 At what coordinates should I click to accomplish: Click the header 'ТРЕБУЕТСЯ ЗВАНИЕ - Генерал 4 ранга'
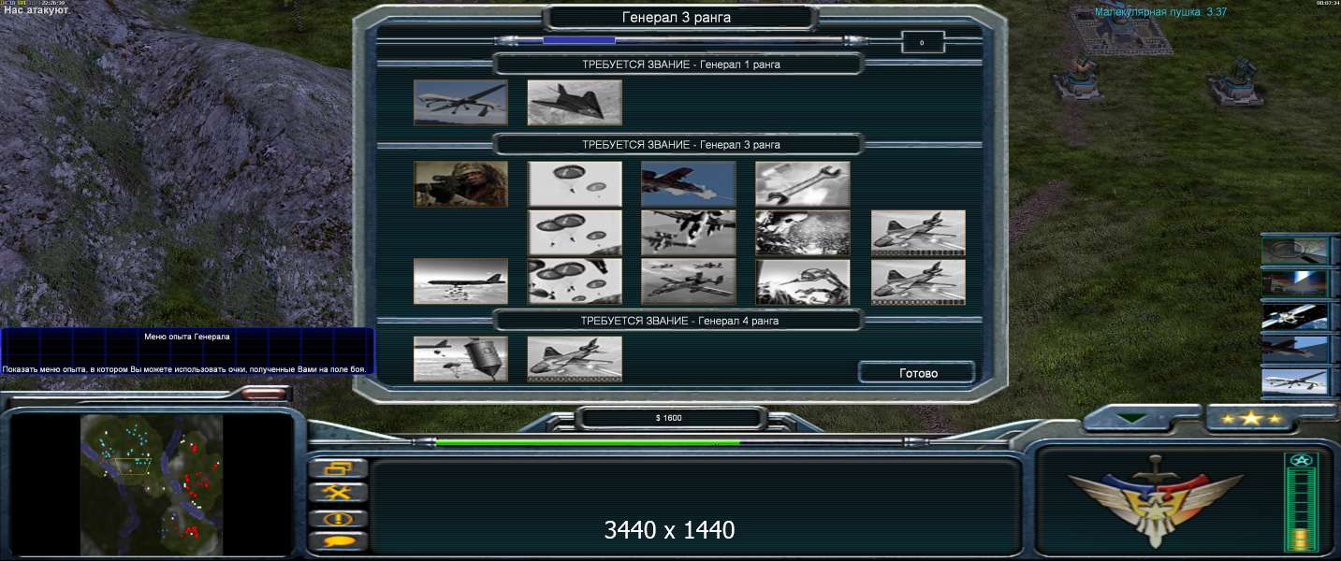pos(680,321)
